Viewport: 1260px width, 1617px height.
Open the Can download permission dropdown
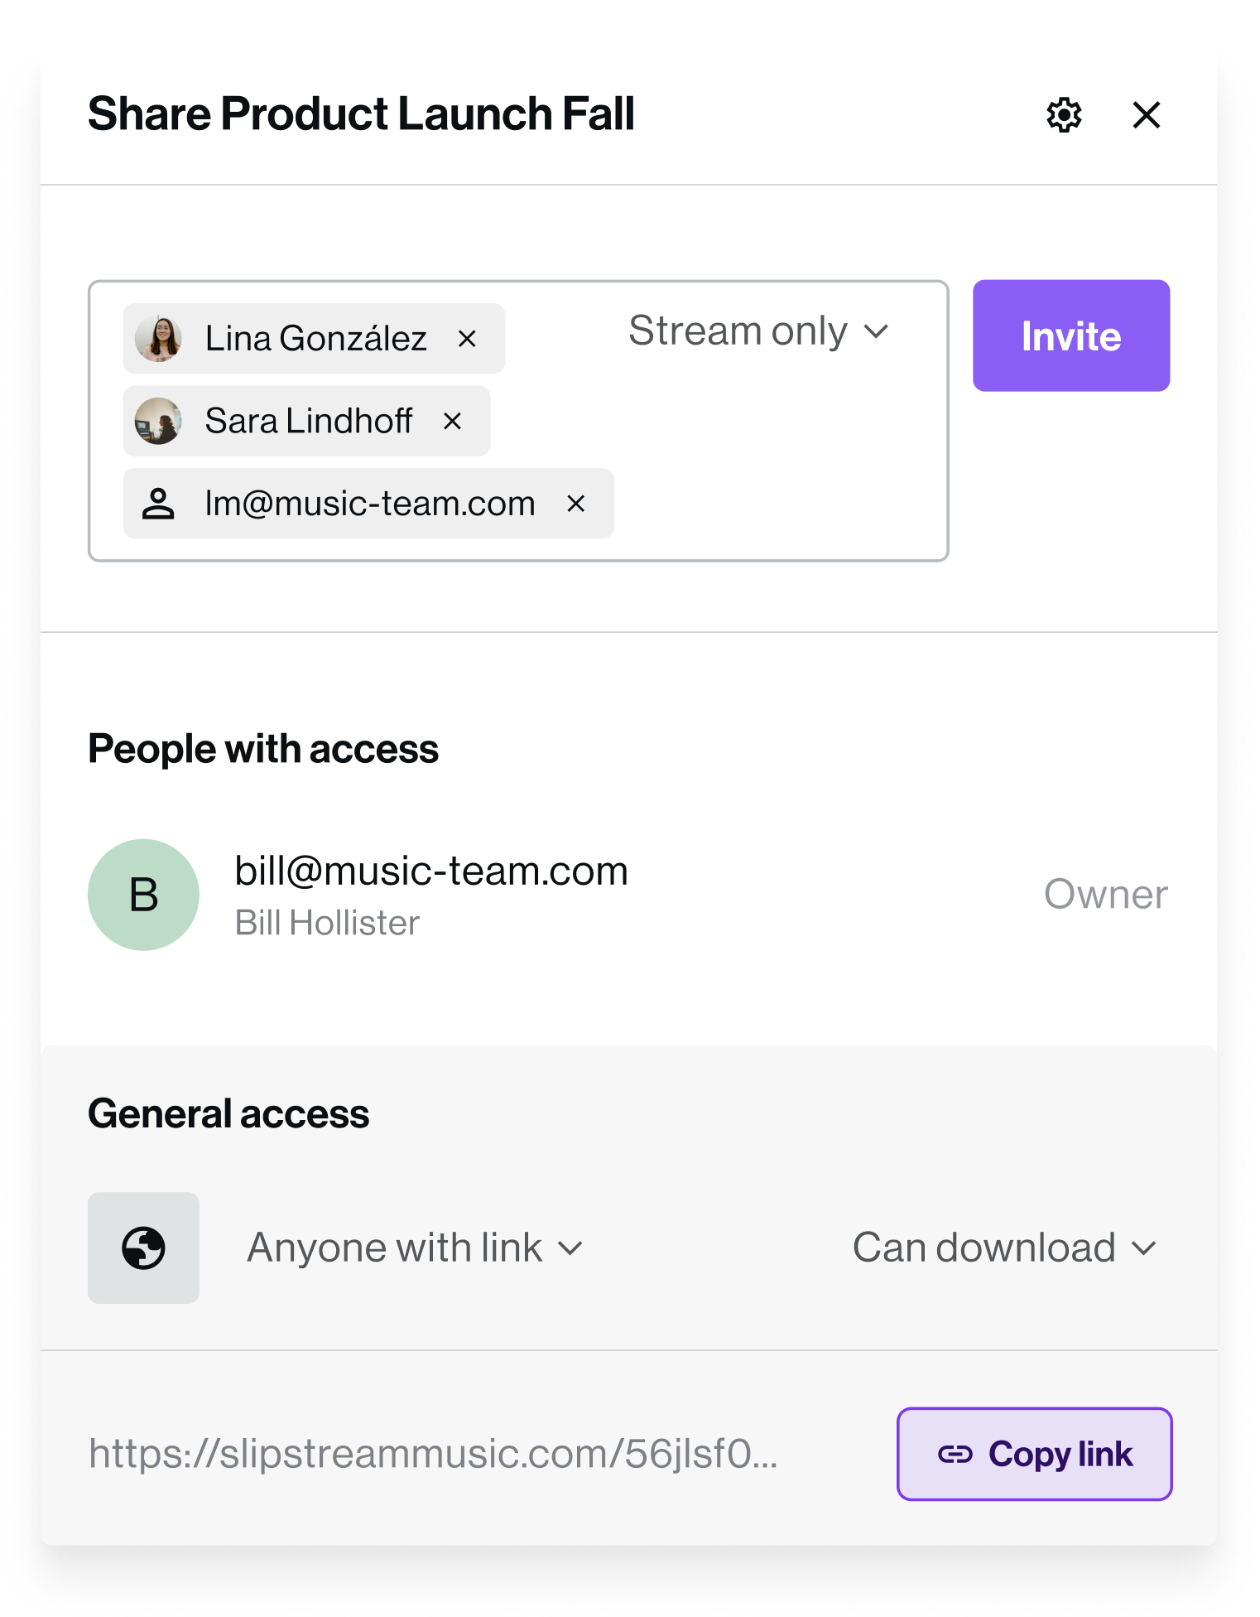(1004, 1248)
